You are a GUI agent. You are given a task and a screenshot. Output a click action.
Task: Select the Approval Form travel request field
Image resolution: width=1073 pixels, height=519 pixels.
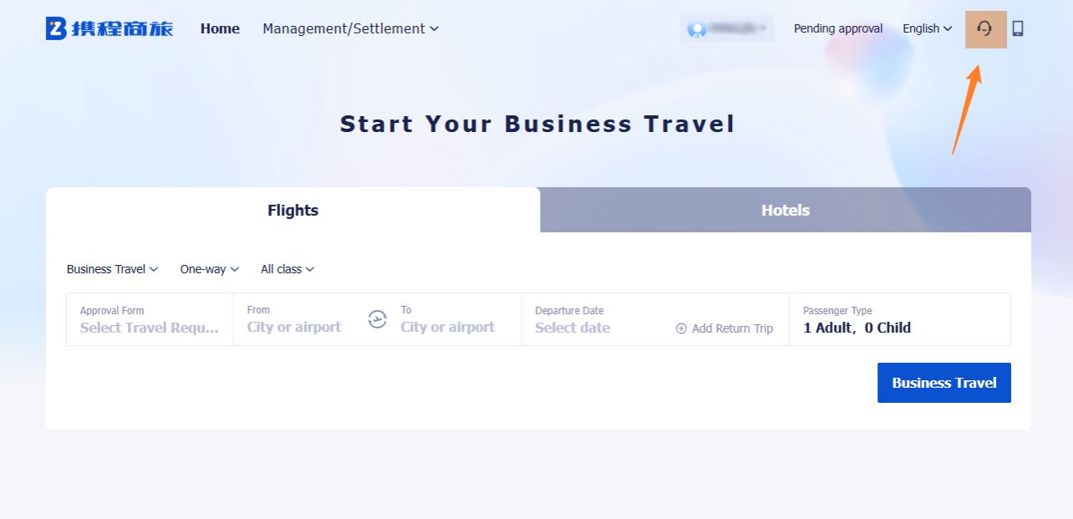tap(149, 328)
